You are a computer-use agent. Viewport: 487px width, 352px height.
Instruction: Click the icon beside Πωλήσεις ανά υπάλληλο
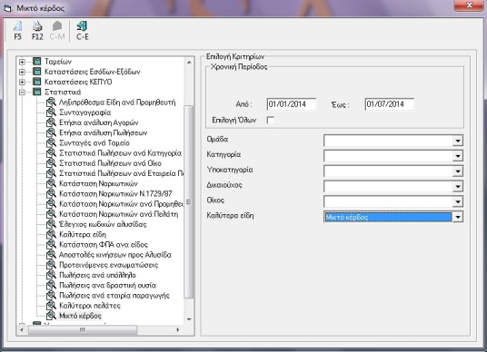51,275
